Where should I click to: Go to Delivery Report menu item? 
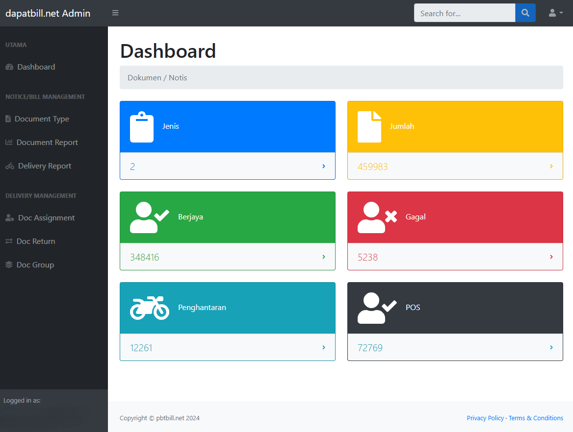pos(44,166)
